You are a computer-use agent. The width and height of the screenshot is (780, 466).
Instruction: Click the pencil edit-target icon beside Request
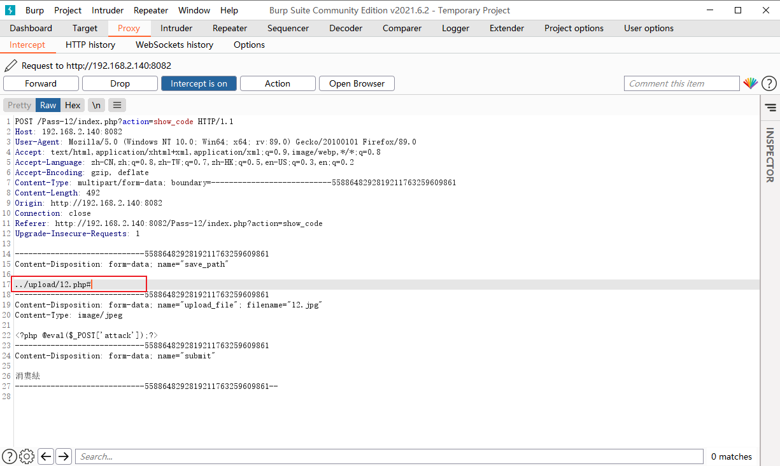(11, 66)
